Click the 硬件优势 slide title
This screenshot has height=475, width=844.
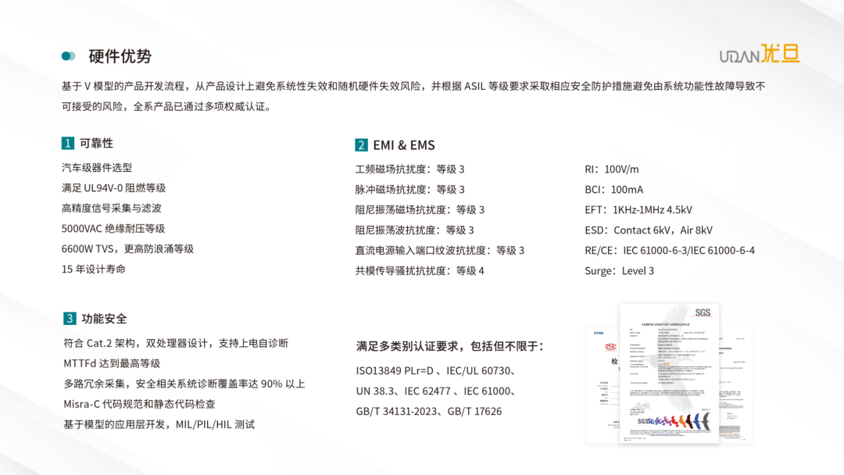point(120,56)
